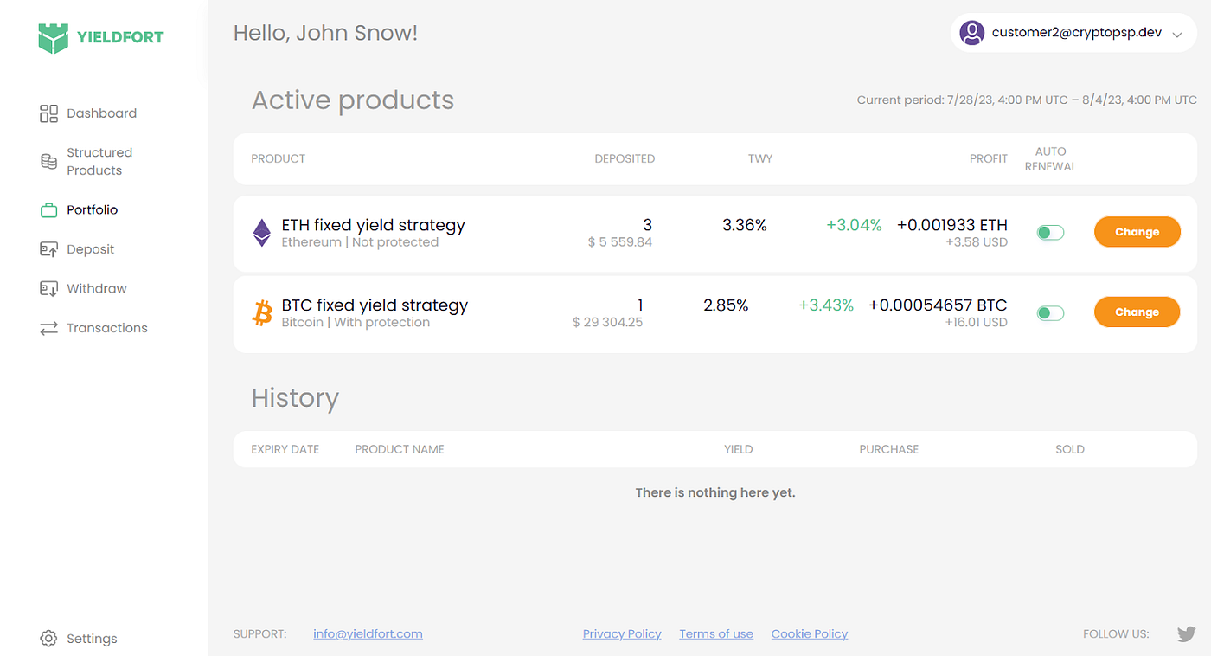
Task: Click the PRODUCT column header
Action: (x=279, y=159)
